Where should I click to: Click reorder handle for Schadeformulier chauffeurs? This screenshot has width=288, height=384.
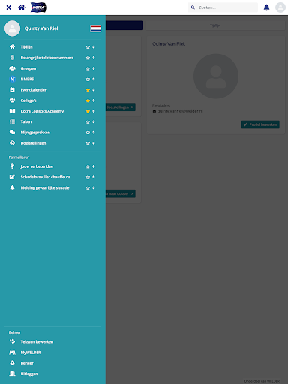pyautogui.click(x=94, y=177)
